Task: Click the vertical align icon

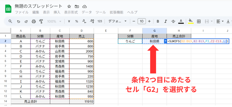Action: click(x=228, y=21)
